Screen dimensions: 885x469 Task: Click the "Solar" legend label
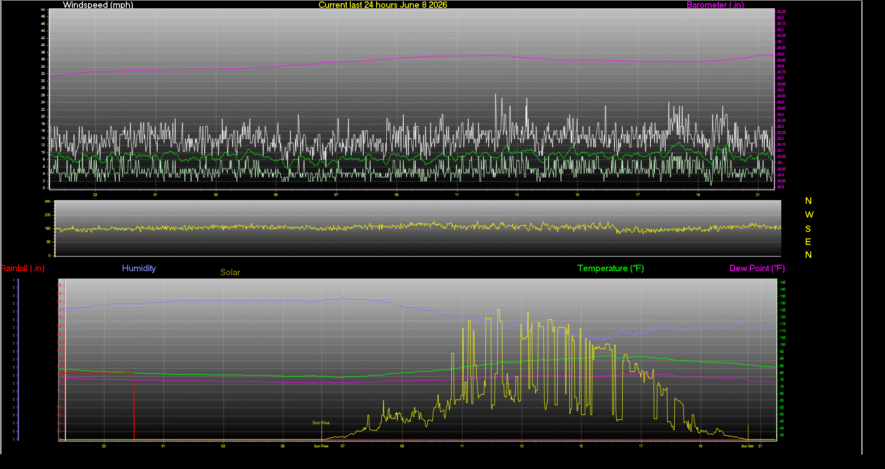230,272
